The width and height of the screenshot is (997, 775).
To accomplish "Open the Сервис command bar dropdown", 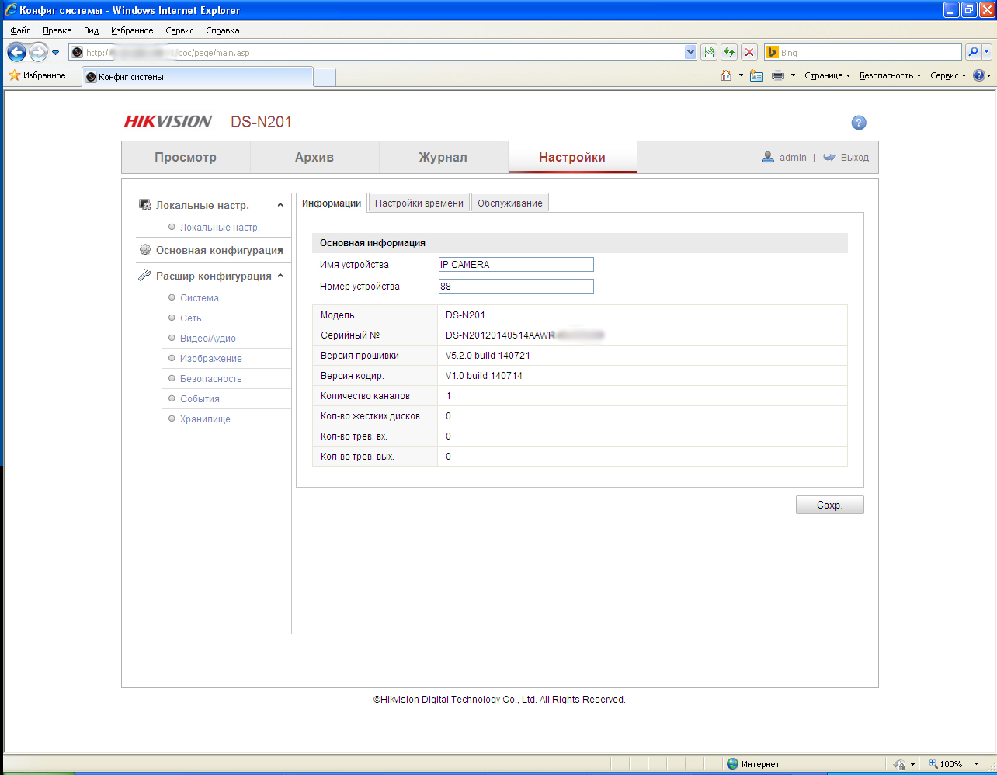I will click(x=948, y=75).
